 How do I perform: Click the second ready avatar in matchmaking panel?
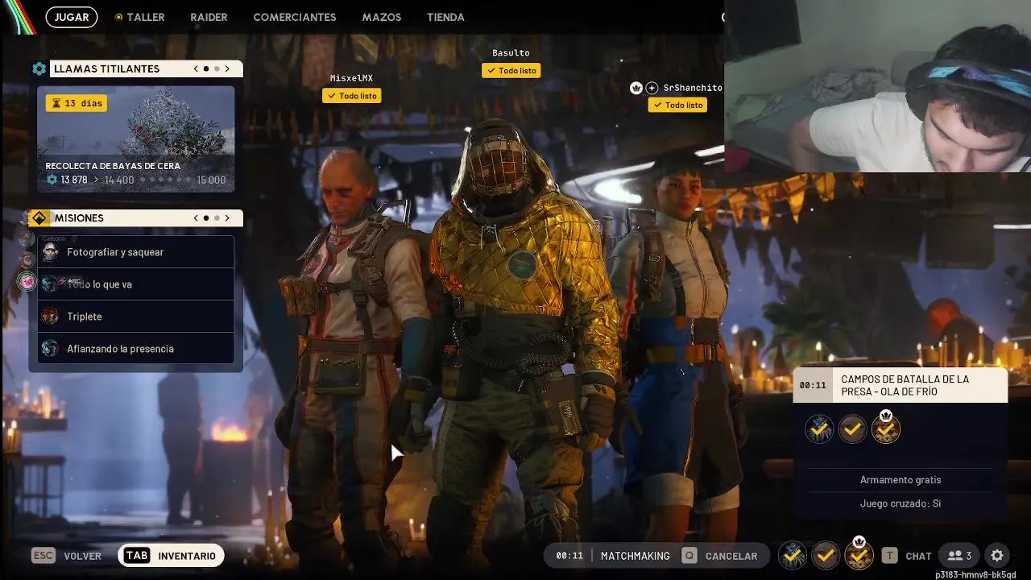852,429
